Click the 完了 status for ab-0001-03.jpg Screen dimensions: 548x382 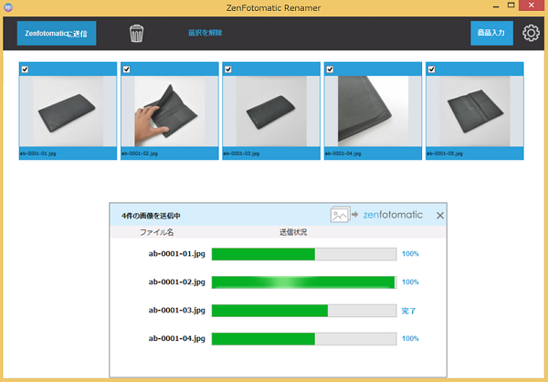tap(408, 311)
